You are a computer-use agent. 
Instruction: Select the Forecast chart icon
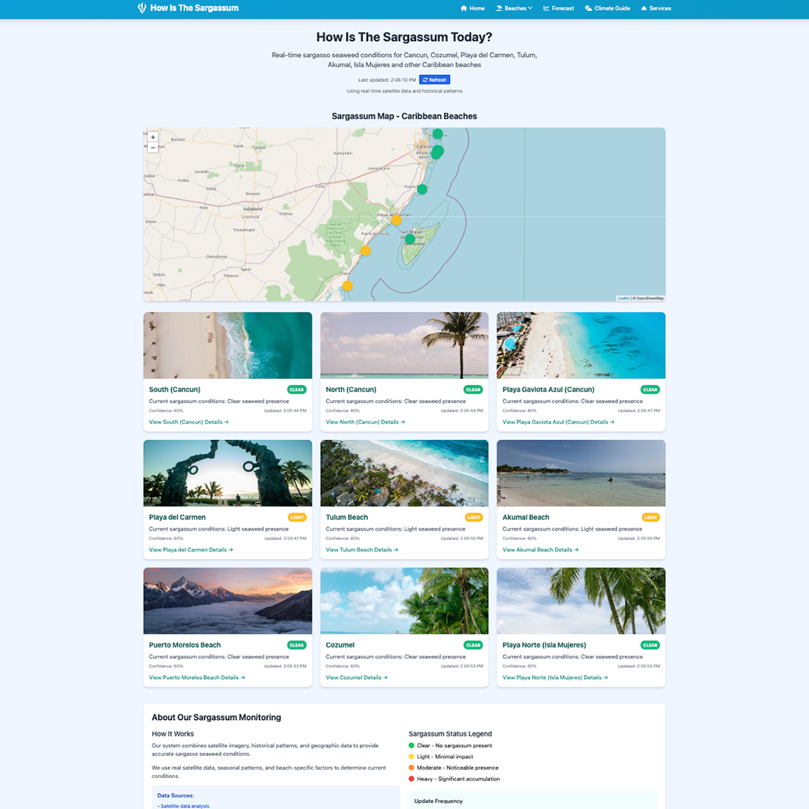546,9
